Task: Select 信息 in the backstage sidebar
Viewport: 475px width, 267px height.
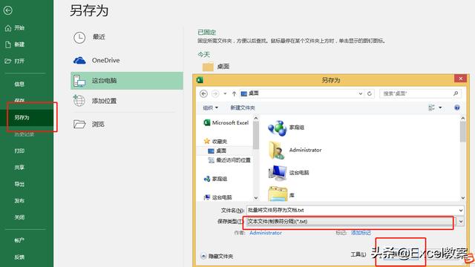Action: pyautogui.click(x=19, y=84)
